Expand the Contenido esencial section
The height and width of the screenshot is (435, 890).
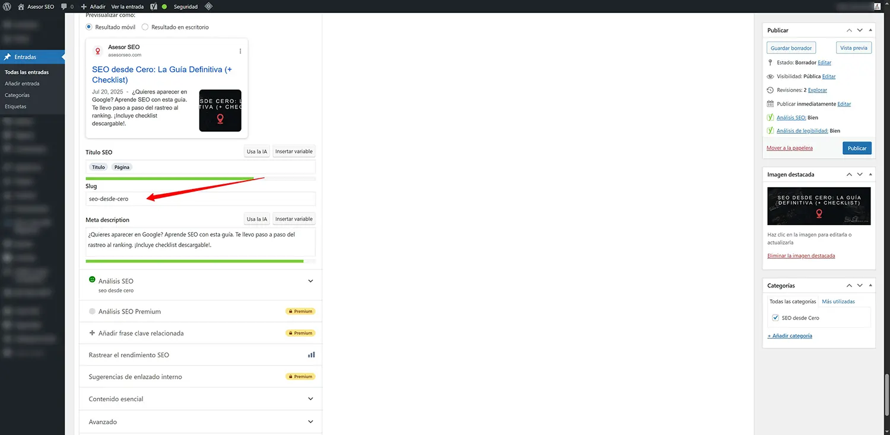point(310,399)
